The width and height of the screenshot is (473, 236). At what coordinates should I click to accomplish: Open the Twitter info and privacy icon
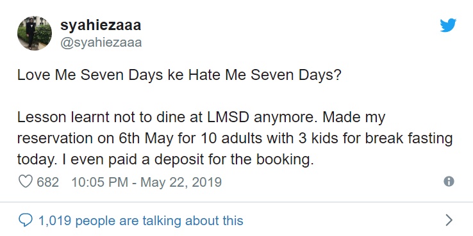coord(449,181)
